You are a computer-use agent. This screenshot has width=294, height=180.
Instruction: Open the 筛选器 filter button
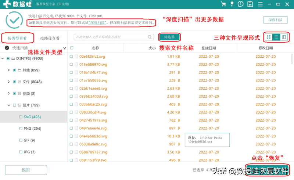point(169,37)
